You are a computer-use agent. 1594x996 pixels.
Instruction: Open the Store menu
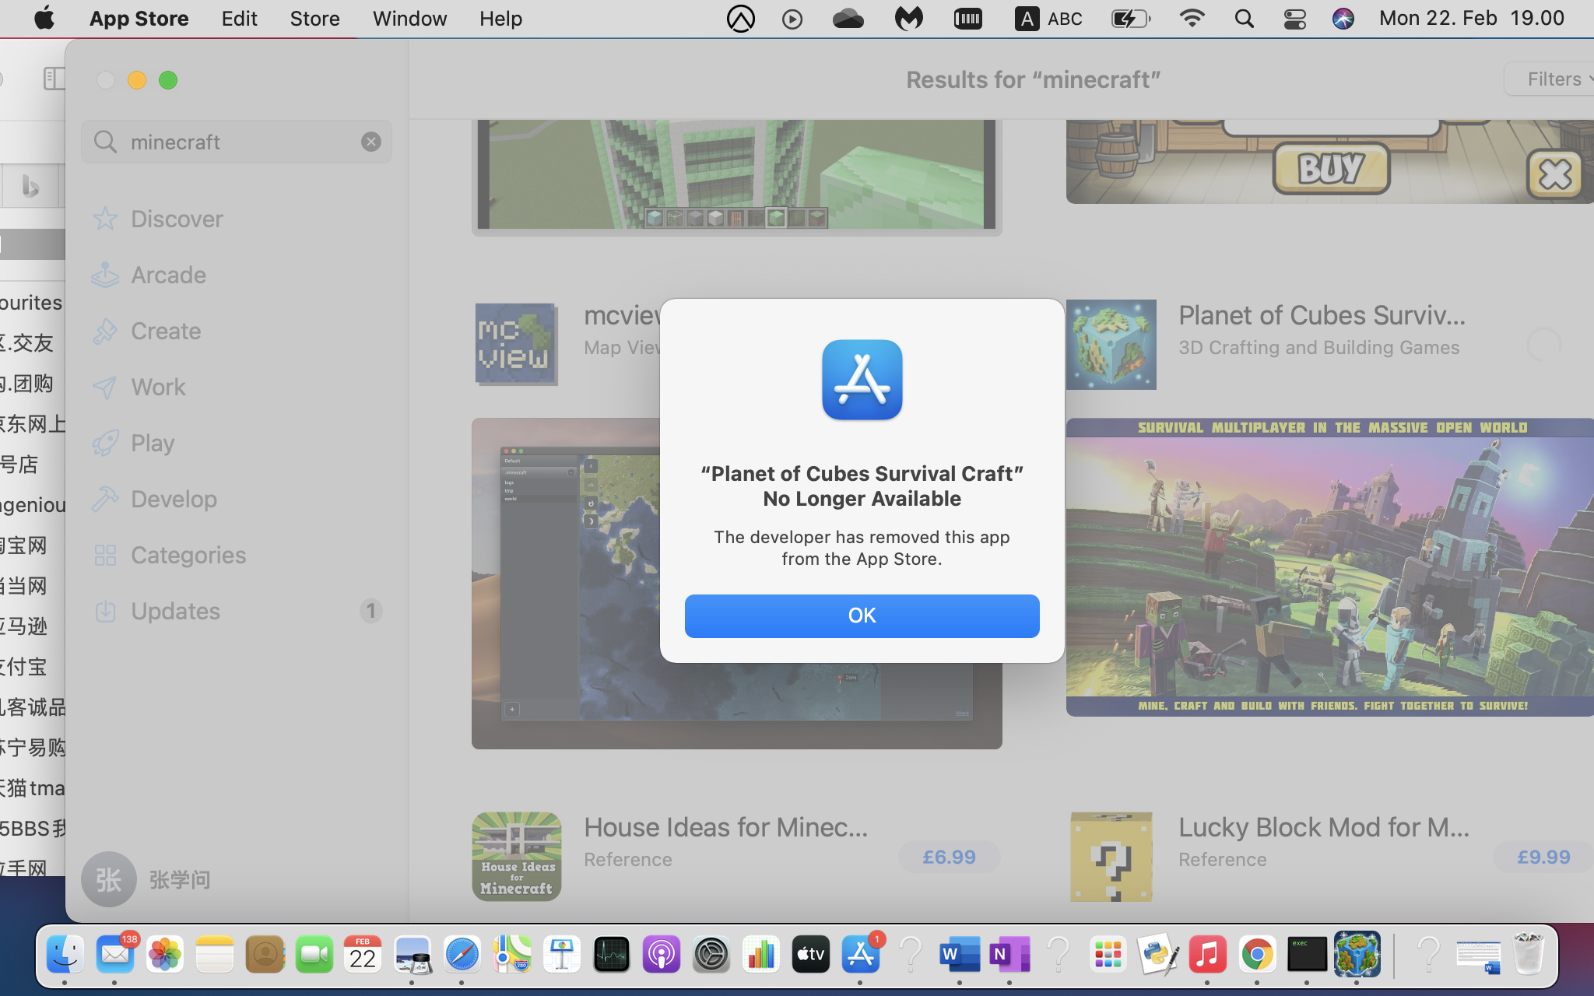[314, 18]
